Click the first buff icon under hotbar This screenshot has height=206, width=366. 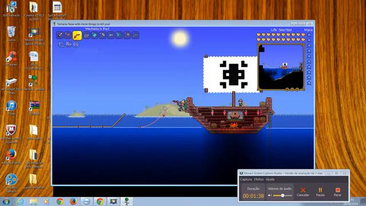pyautogui.click(x=61, y=44)
